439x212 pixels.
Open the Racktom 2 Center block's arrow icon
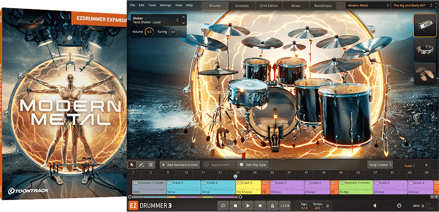[342, 183]
